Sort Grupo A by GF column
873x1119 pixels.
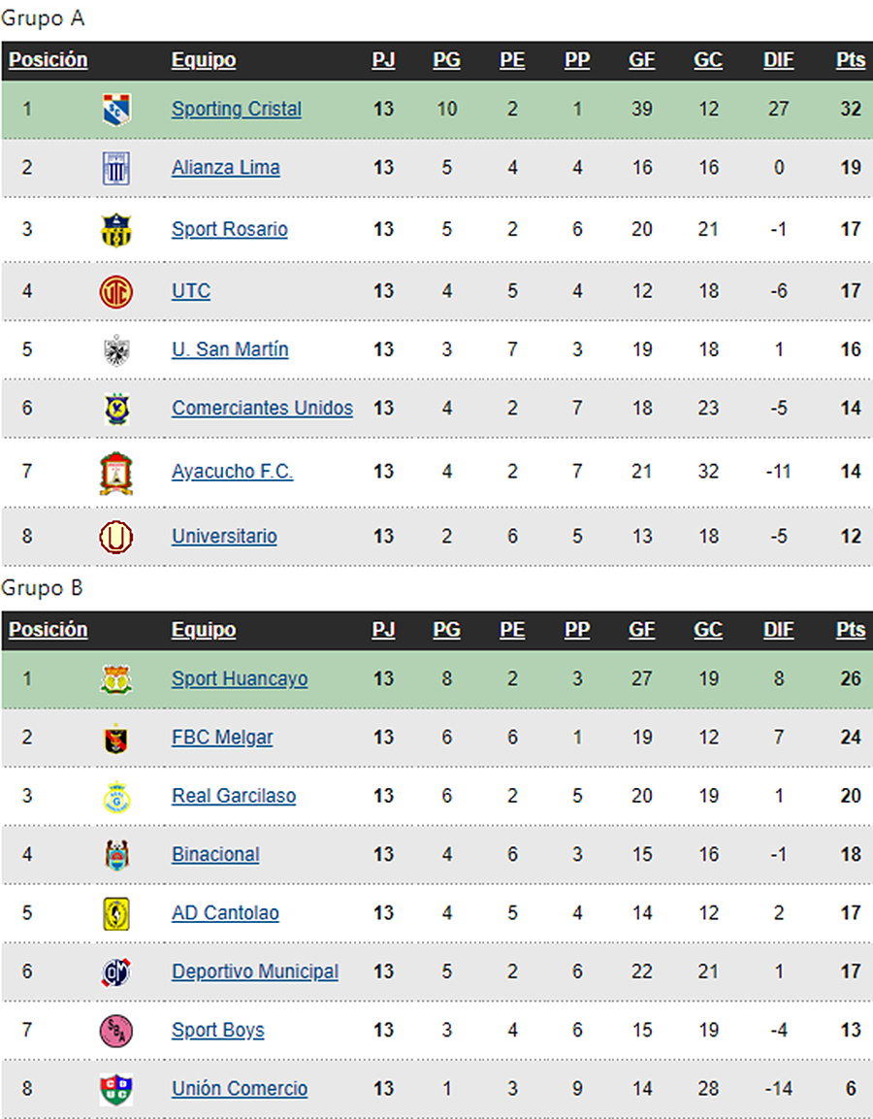coord(641,60)
